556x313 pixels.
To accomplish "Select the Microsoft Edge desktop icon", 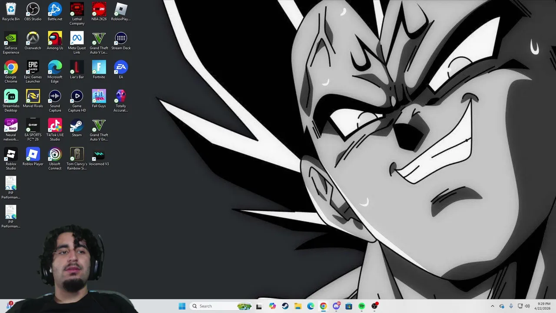I will coord(55,72).
